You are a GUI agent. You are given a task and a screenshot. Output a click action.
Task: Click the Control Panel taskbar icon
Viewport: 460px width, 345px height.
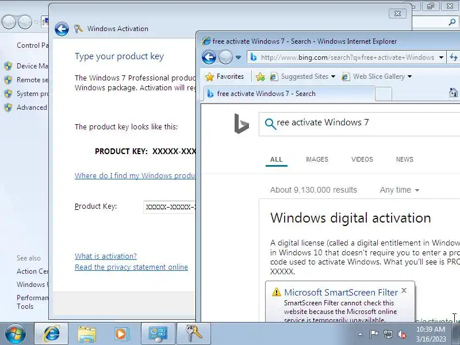click(x=158, y=333)
